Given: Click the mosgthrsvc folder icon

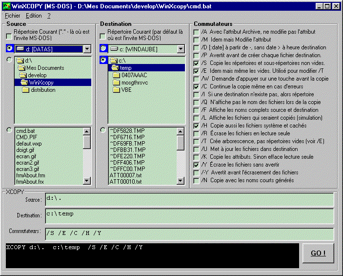Looking at the screenshot, I should (x=117, y=83).
